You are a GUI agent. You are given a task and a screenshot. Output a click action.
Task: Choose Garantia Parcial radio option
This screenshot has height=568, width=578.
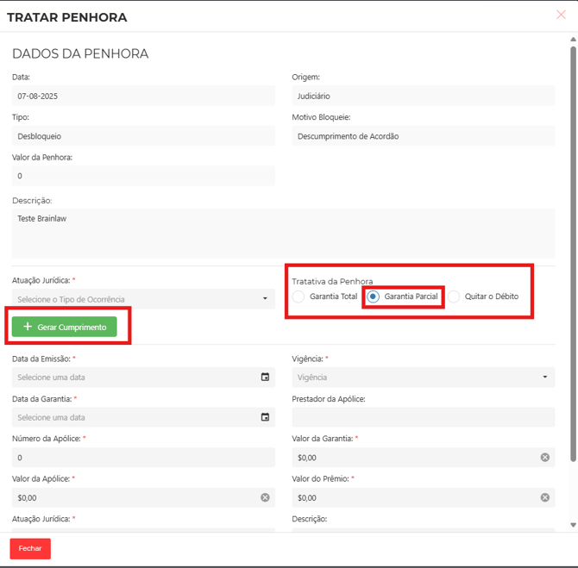[x=373, y=296]
